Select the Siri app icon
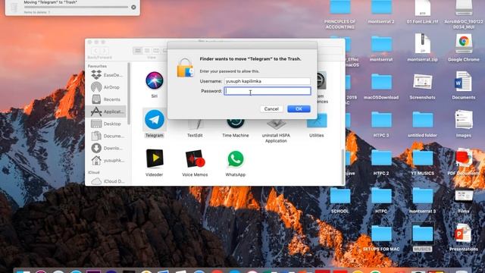 coord(155,80)
